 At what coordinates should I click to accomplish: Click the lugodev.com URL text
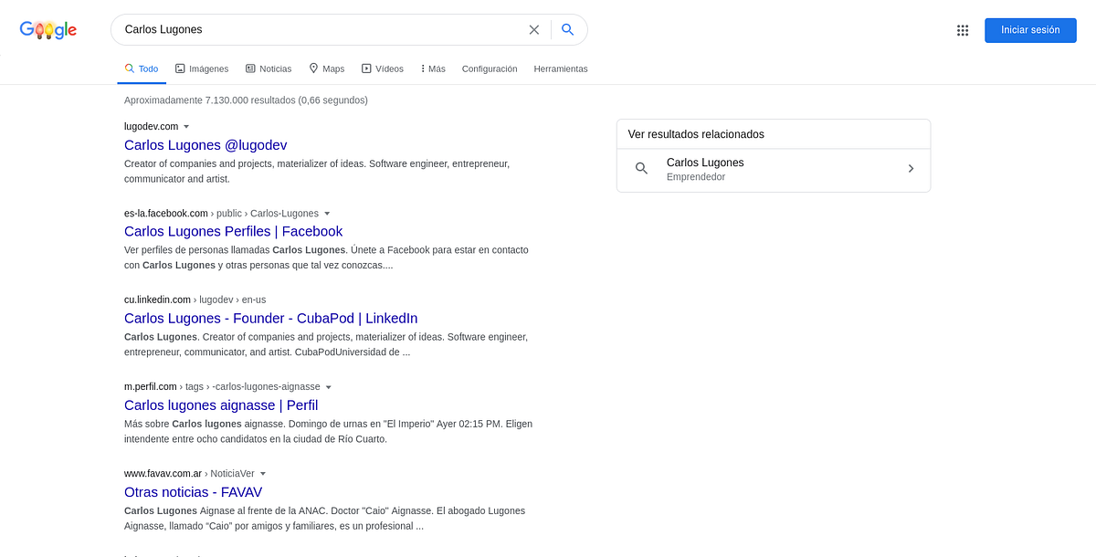click(152, 126)
